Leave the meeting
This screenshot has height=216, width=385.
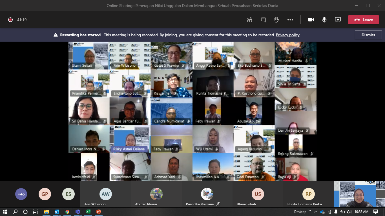point(363,20)
